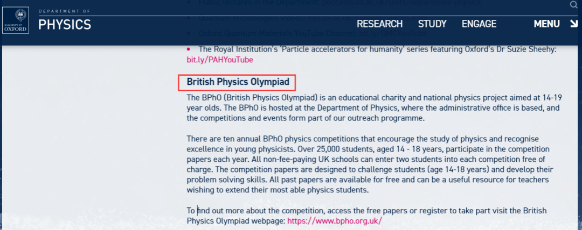
Task: Click the paragraph starting "The BPhO (British Physics"
Action: coord(374,108)
